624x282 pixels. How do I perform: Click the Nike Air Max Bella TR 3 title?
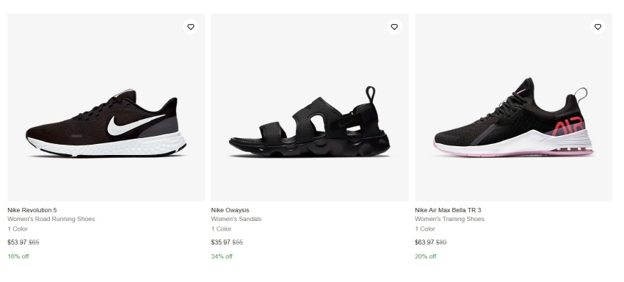click(448, 210)
